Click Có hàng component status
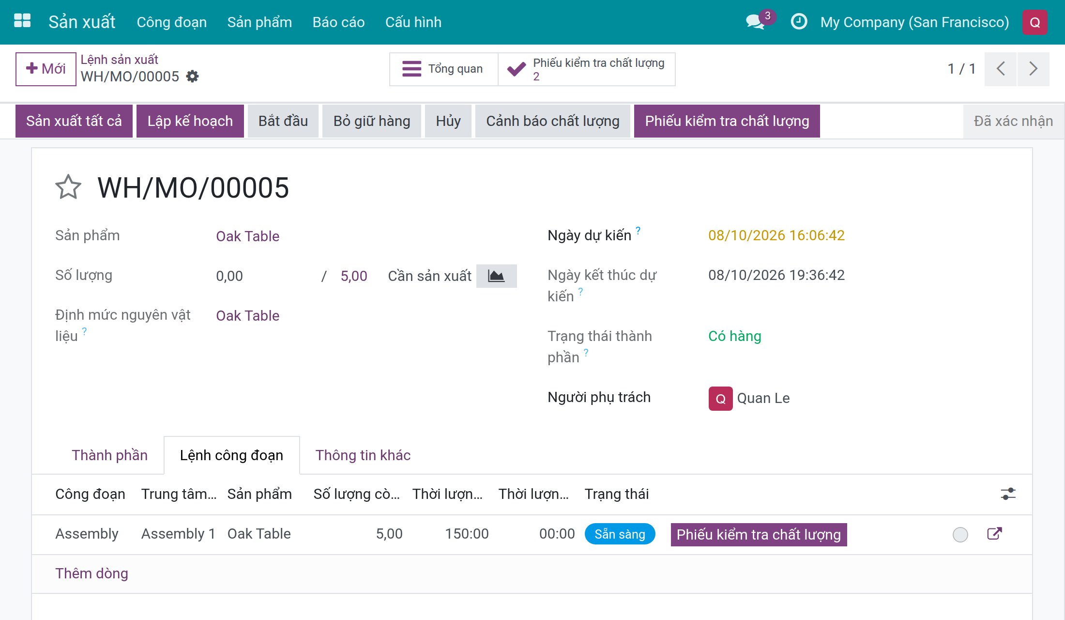The image size is (1065, 620). tap(734, 336)
